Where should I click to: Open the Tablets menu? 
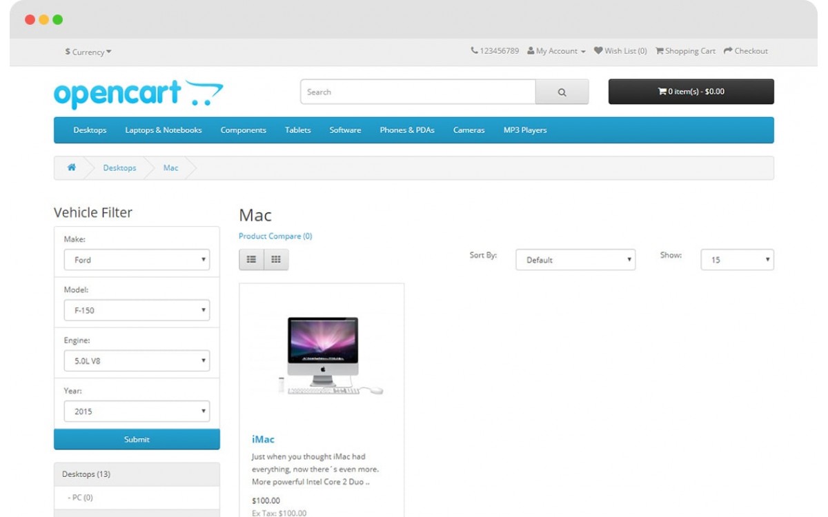pos(298,130)
